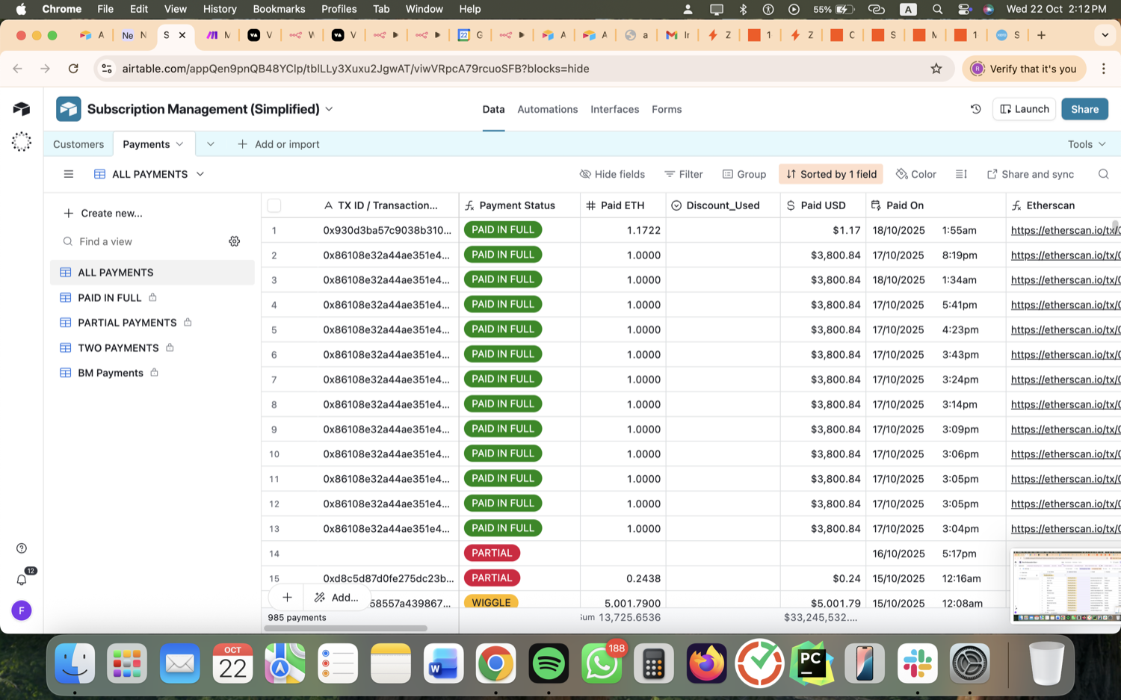Open new browser tab plus icon
The height and width of the screenshot is (700, 1121).
click(1041, 35)
